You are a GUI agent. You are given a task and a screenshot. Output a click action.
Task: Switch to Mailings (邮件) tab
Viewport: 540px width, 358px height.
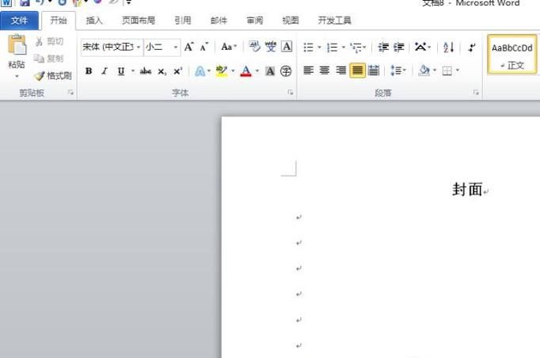click(x=219, y=21)
